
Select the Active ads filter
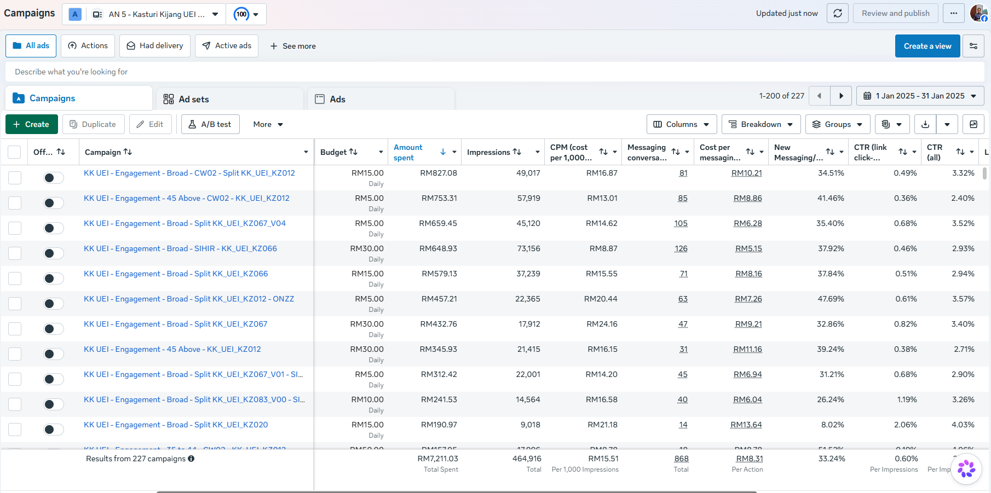227,46
